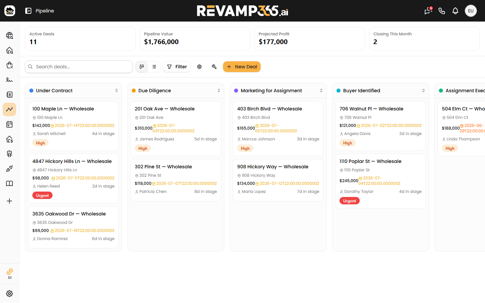Click the purple Marketing for Assignment dot
The width and height of the screenshot is (485, 303).
click(236, 91)
